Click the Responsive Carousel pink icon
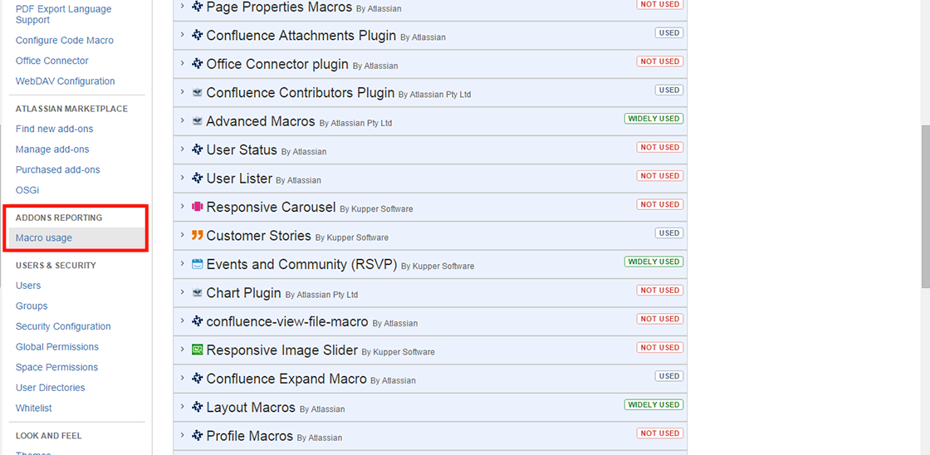This screenshot has width=930, height=455. click(x=198, y=207)
